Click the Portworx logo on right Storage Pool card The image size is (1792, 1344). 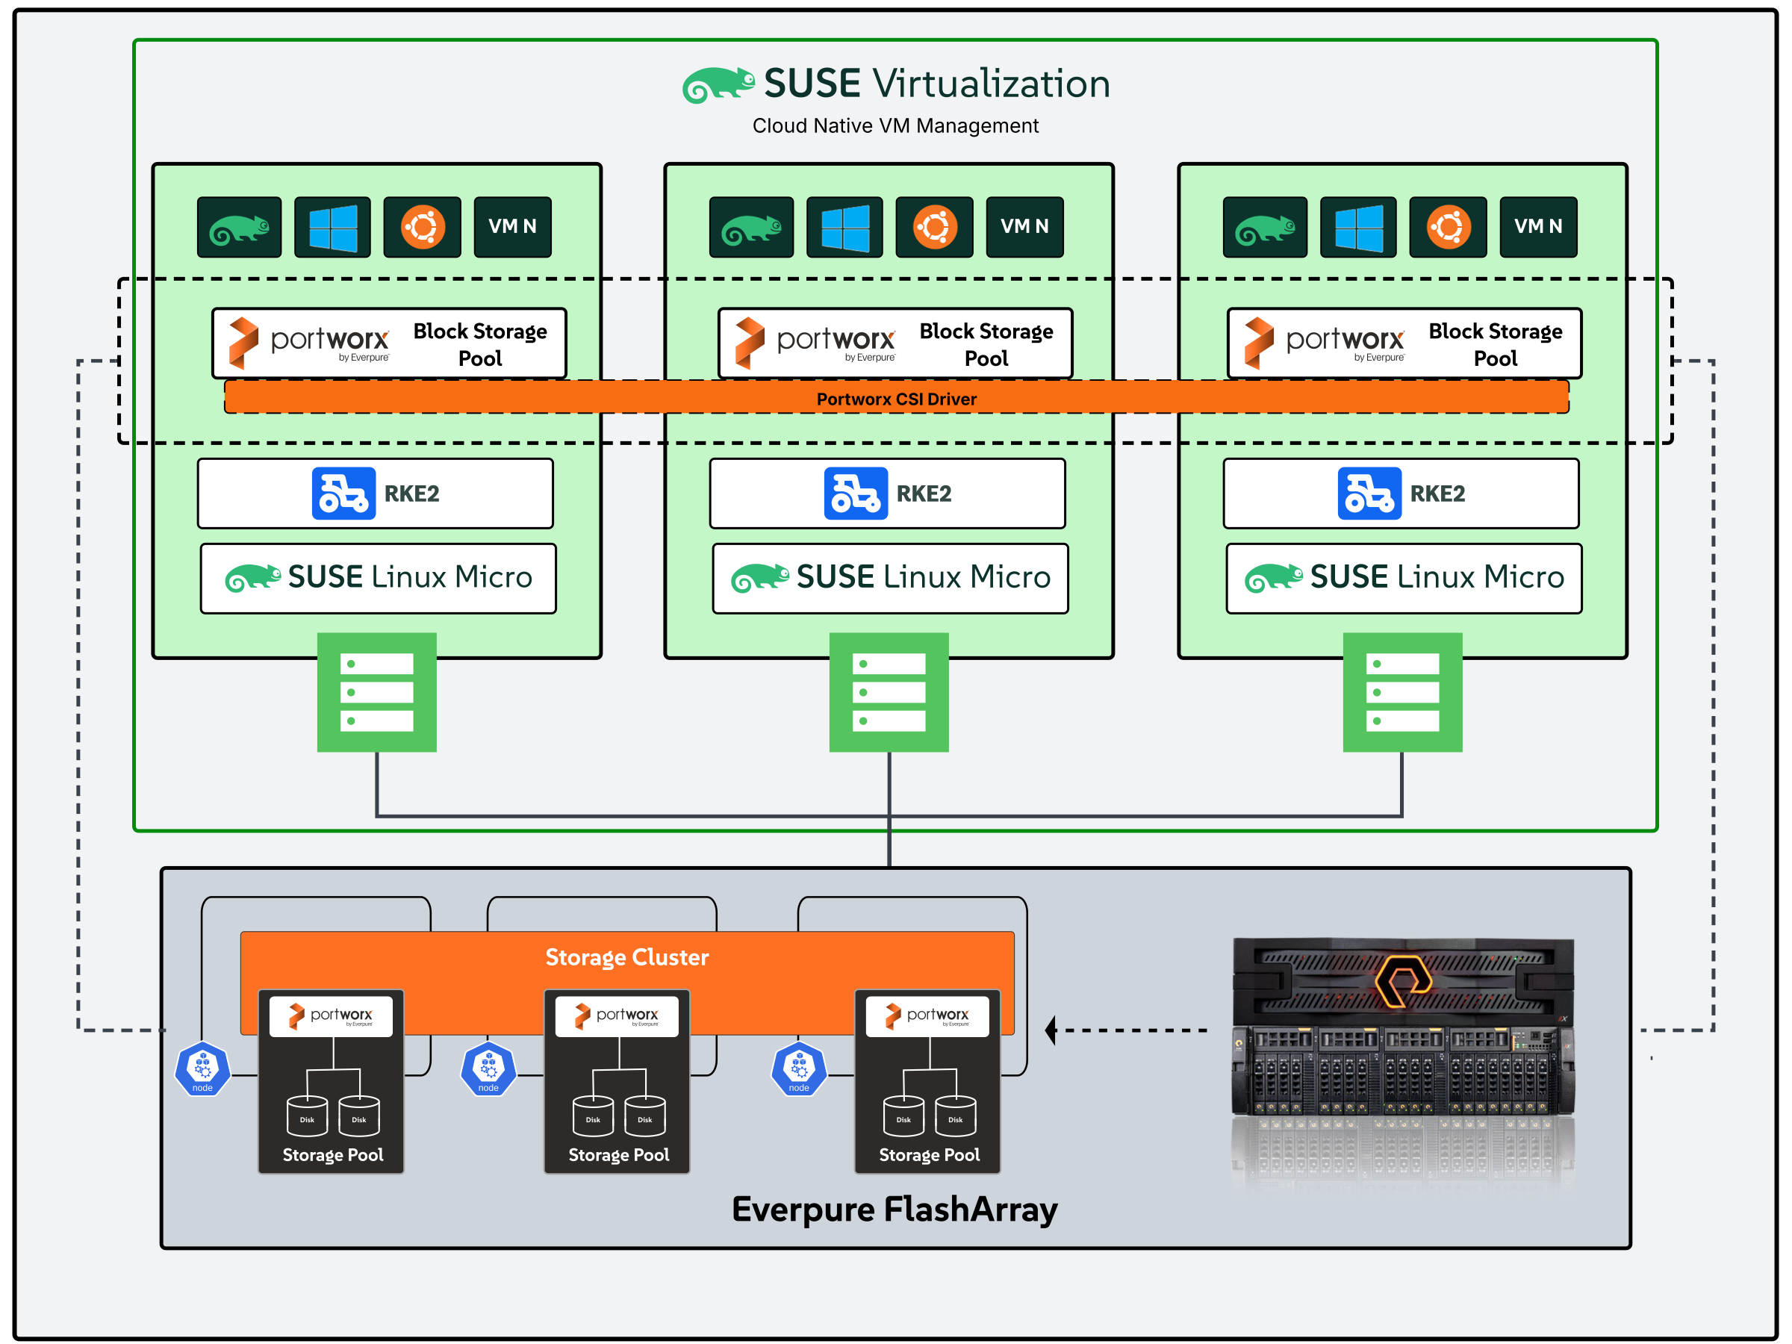[927, 1016]
